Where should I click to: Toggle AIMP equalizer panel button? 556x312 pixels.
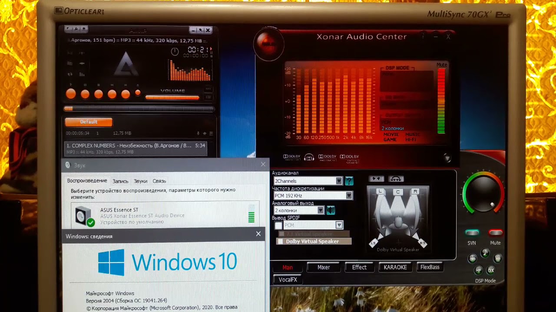pos(208,89)
